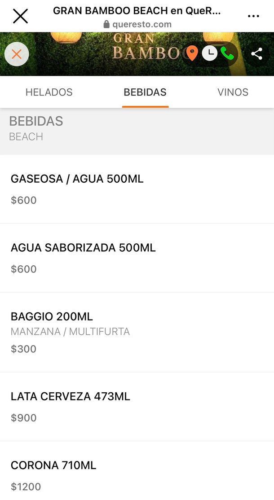
Task: Select the BEBIDAS tab
Action: 145,92
